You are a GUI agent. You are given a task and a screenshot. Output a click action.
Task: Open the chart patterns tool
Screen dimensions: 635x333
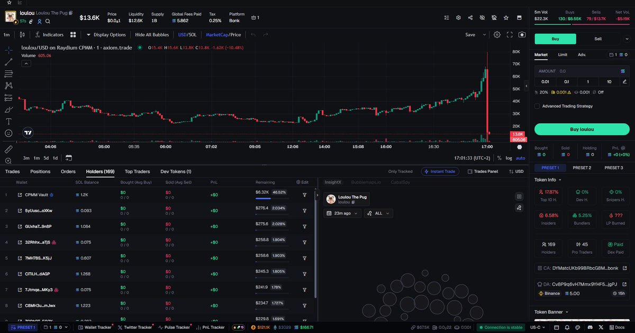point(8,85)
